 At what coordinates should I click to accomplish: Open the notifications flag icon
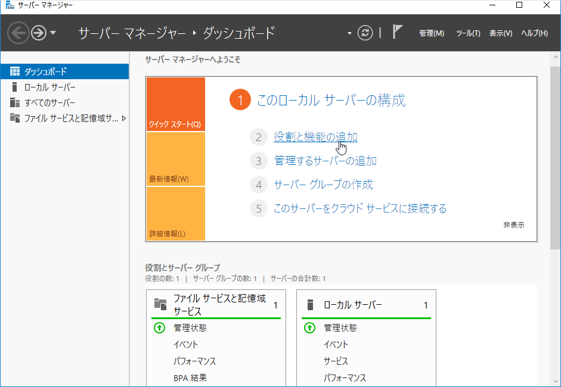pyautogui.click(x=398, y=32)
